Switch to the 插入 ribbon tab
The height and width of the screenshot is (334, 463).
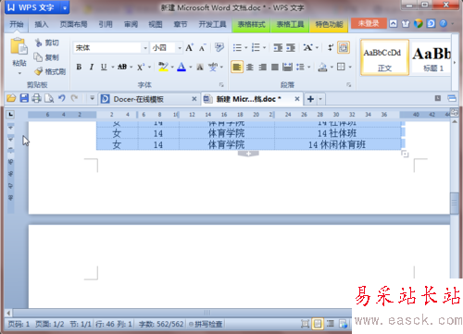tap(41, 24)
